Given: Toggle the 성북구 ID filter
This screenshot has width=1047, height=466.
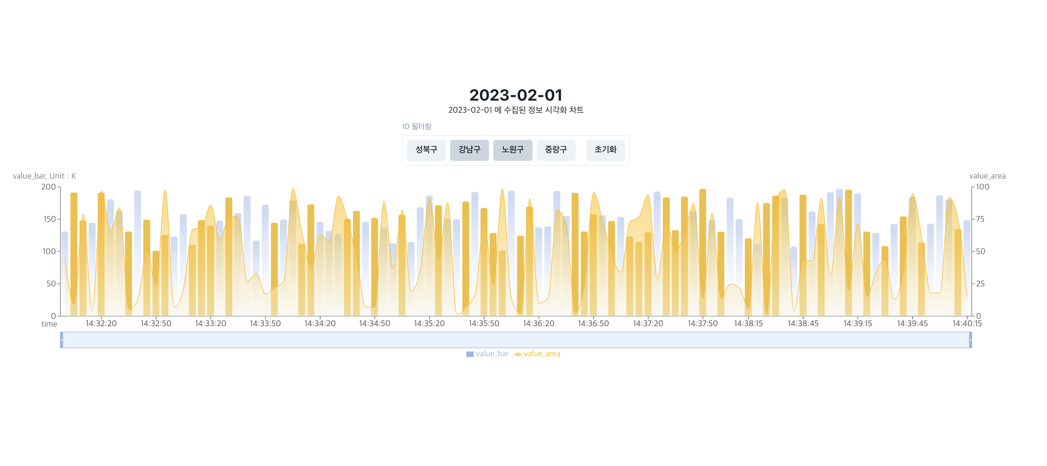Looking at the screenshot, I should pyautogui.click(x=426, y=150).
